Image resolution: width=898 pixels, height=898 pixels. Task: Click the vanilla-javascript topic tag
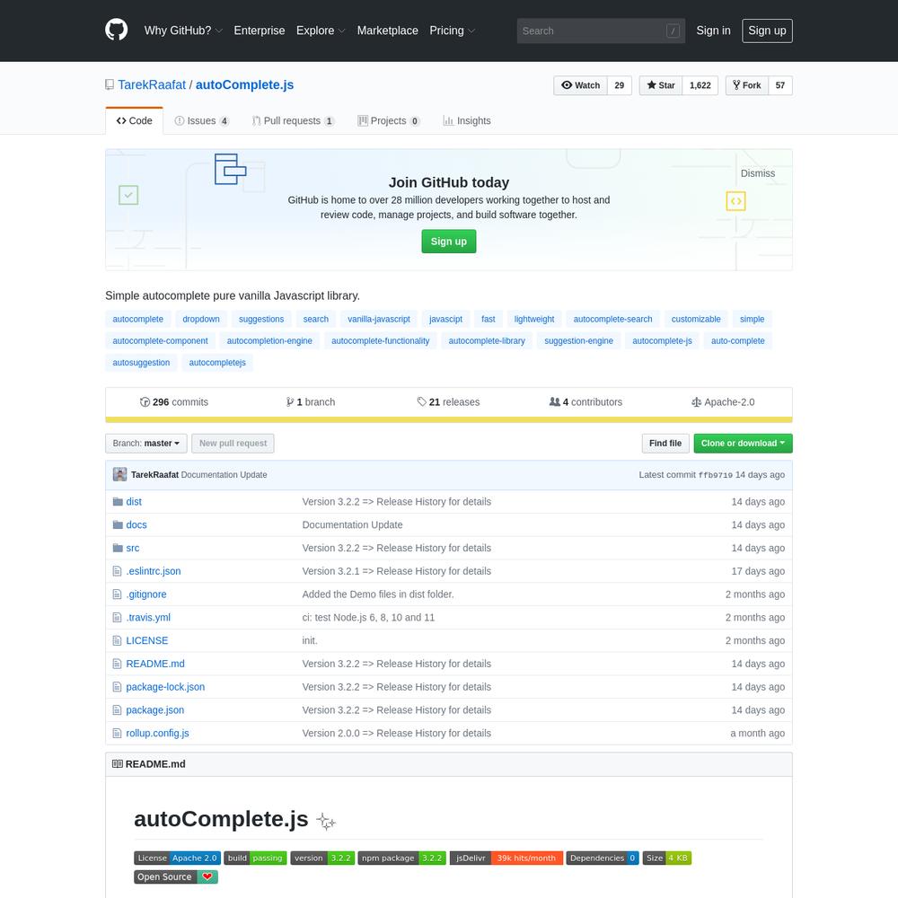pos(379,319)
